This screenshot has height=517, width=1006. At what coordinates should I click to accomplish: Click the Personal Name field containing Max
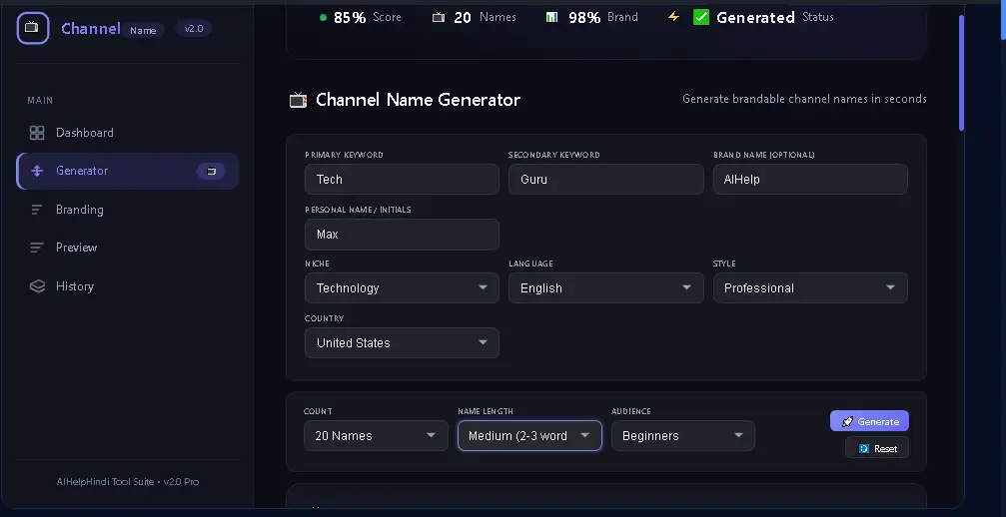(x=402, y=235)
